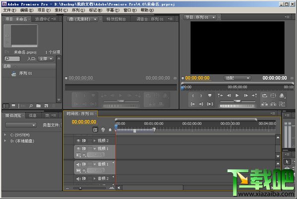
Task: Expand the D: (本地磁盘) drive
Action: click(x=5, y=141)
